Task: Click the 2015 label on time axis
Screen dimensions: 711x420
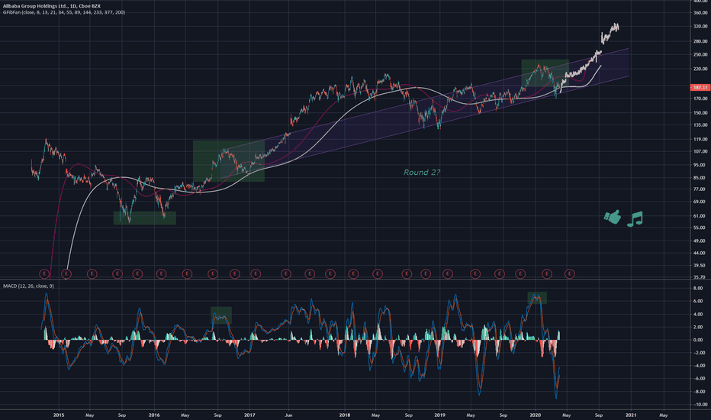Action: pos(59,415)
